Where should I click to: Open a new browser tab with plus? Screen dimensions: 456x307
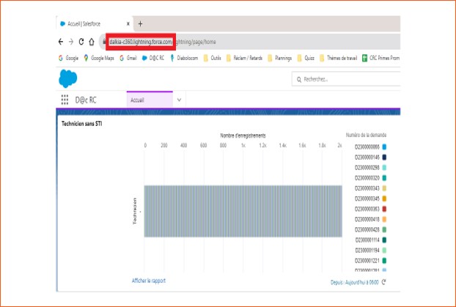140,24
